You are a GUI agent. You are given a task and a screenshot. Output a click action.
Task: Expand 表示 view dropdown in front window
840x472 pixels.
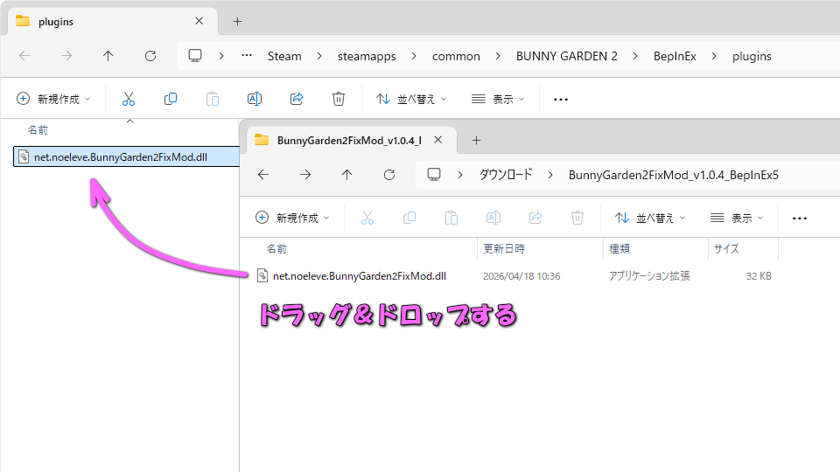tap(737, 218)
